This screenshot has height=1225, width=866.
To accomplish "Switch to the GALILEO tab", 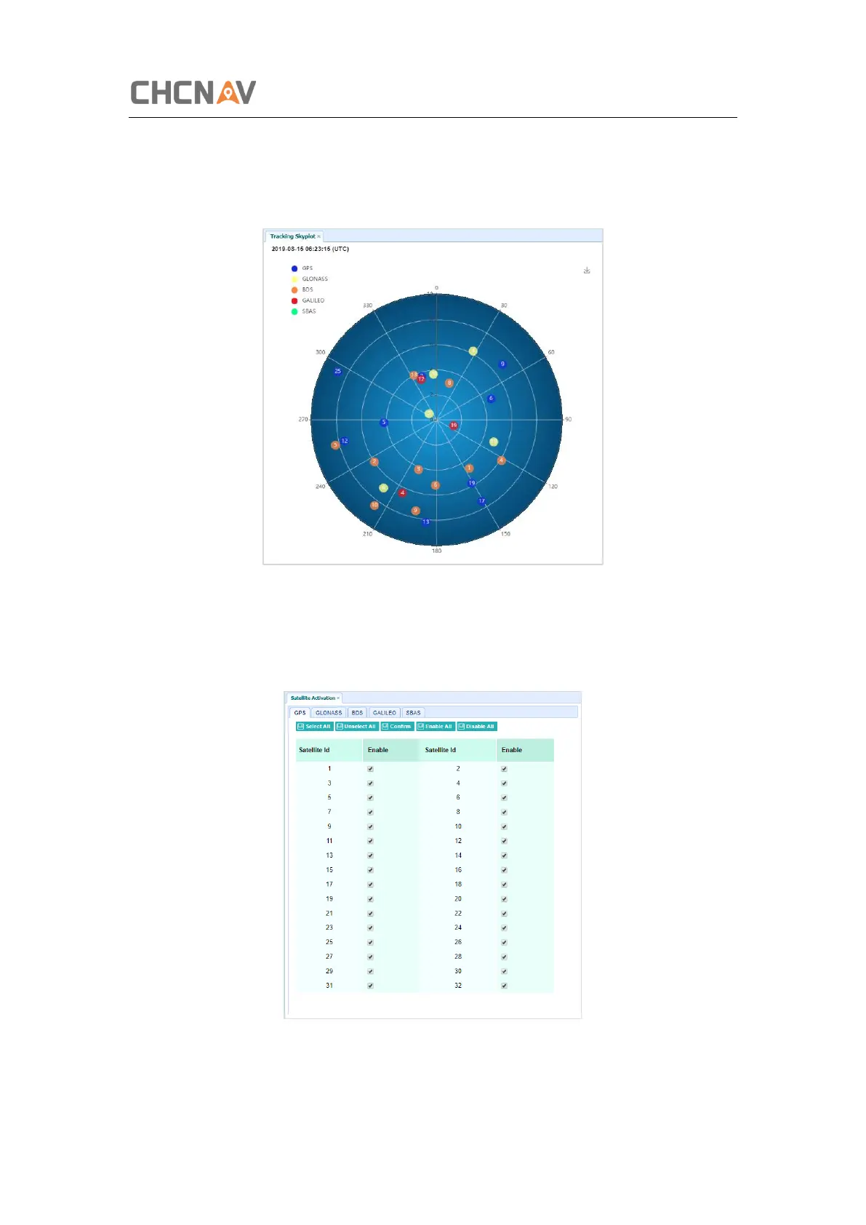I will [x=384, y=713].
